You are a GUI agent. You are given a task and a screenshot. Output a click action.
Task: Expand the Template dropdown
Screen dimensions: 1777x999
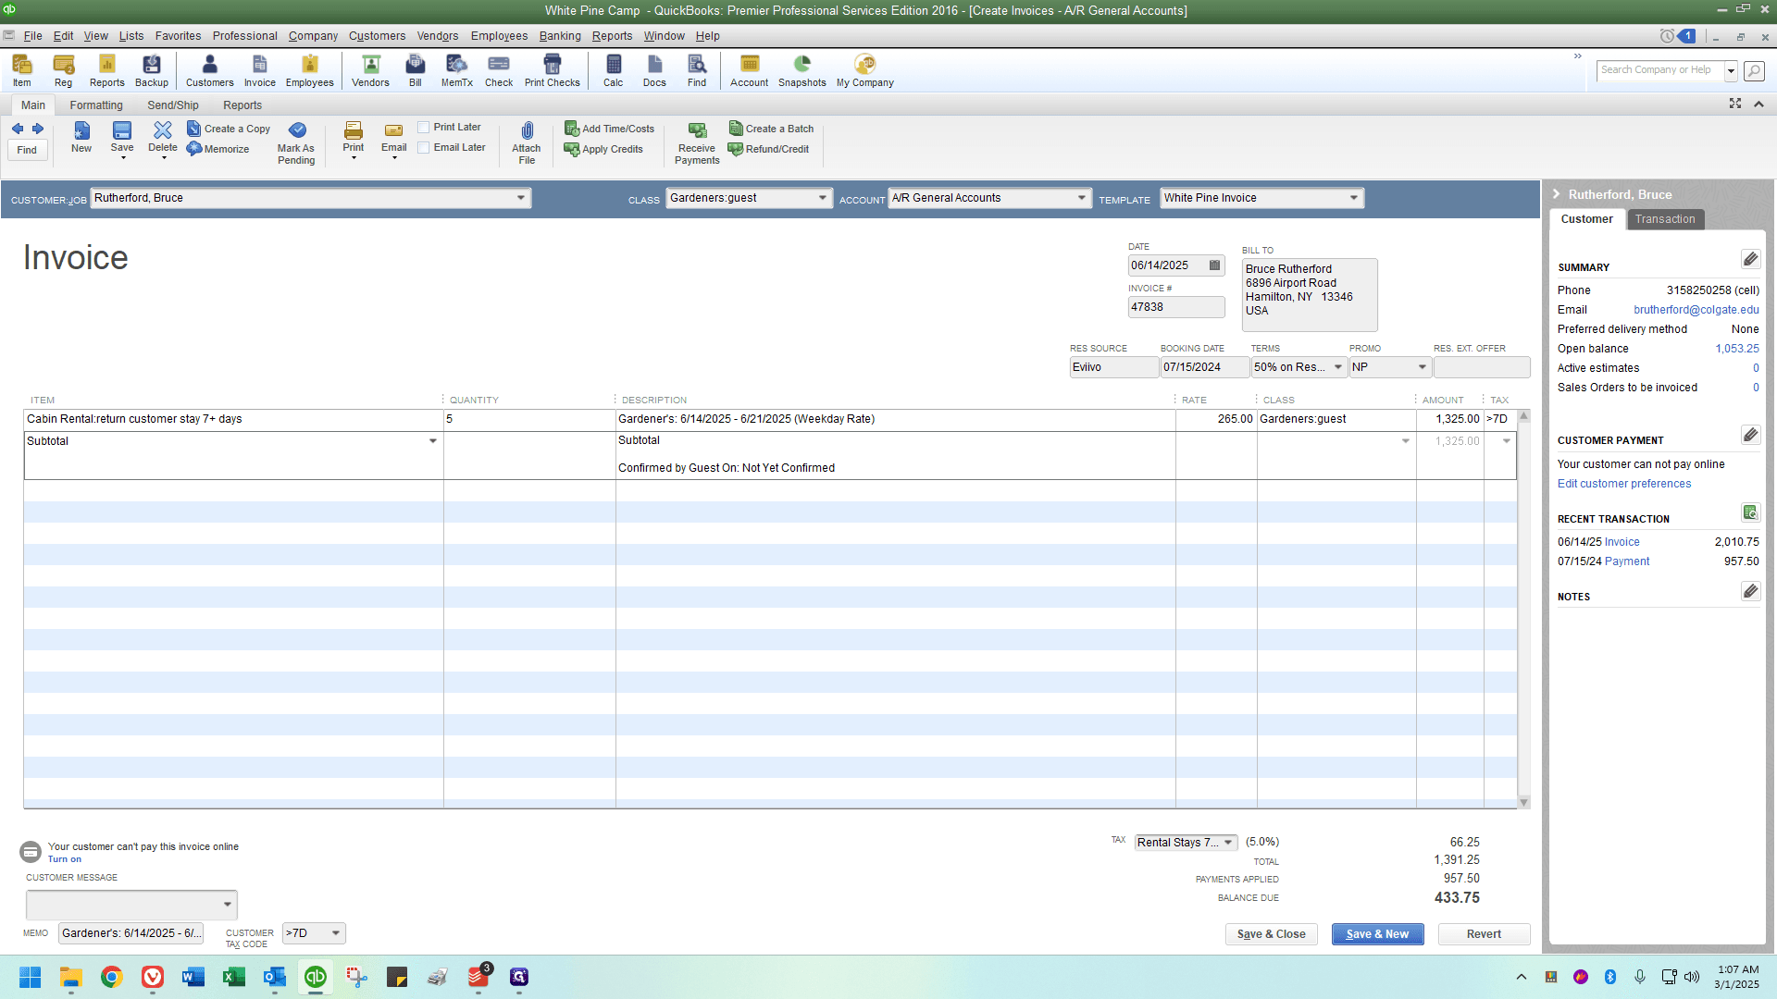click(x=1354, y=198)
